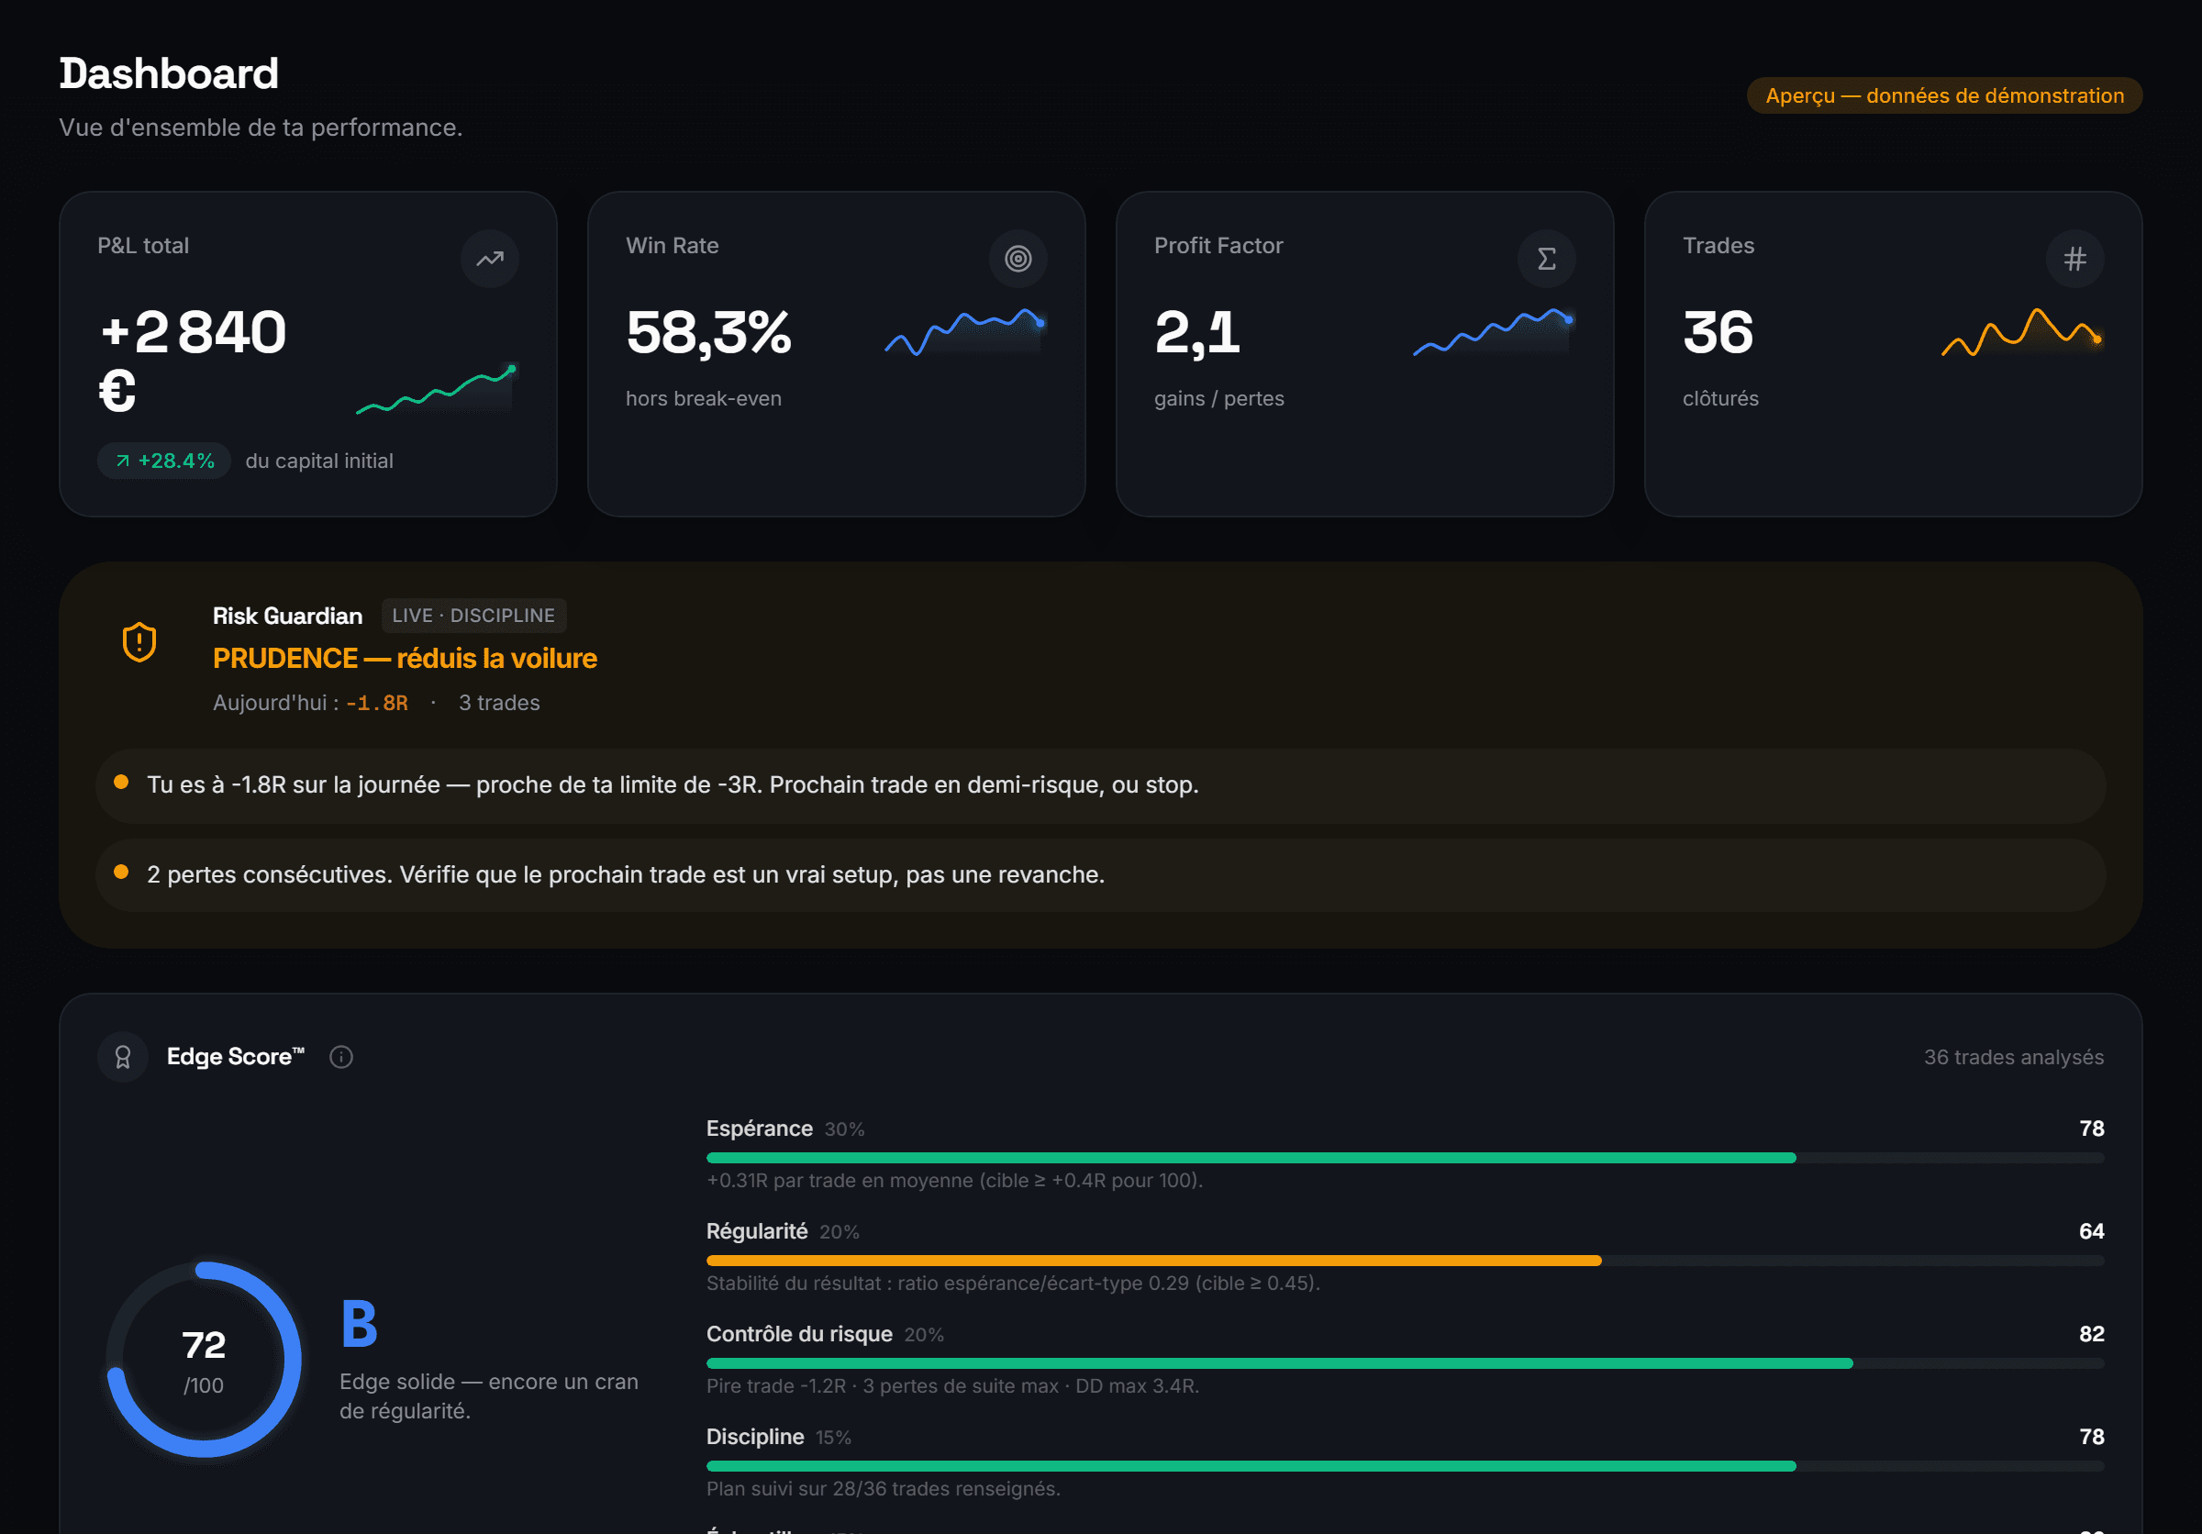Click 'Stabilité du résultat' note

click(x=1014, y=1283)
